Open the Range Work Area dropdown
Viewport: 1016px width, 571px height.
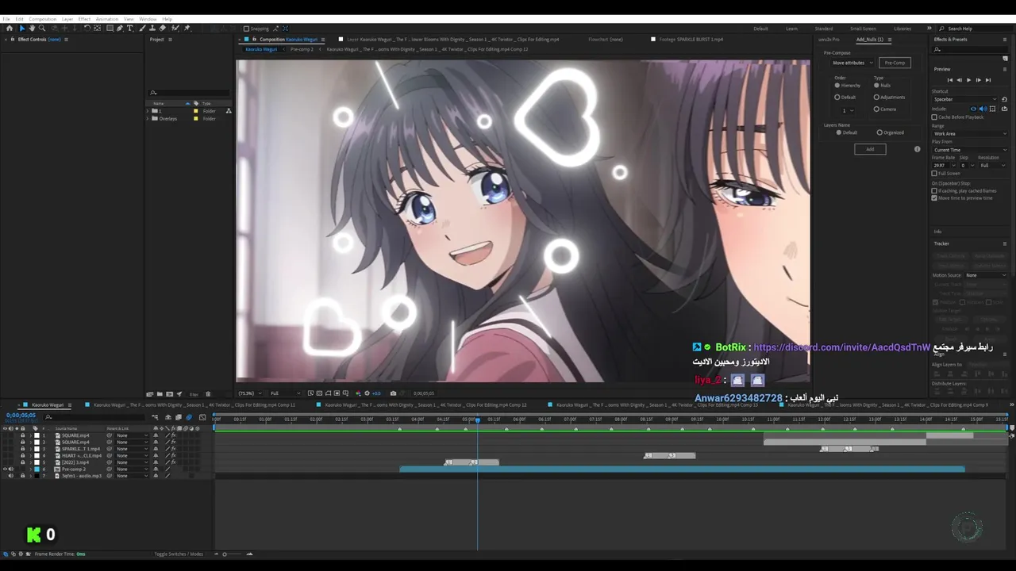point(970,133)
